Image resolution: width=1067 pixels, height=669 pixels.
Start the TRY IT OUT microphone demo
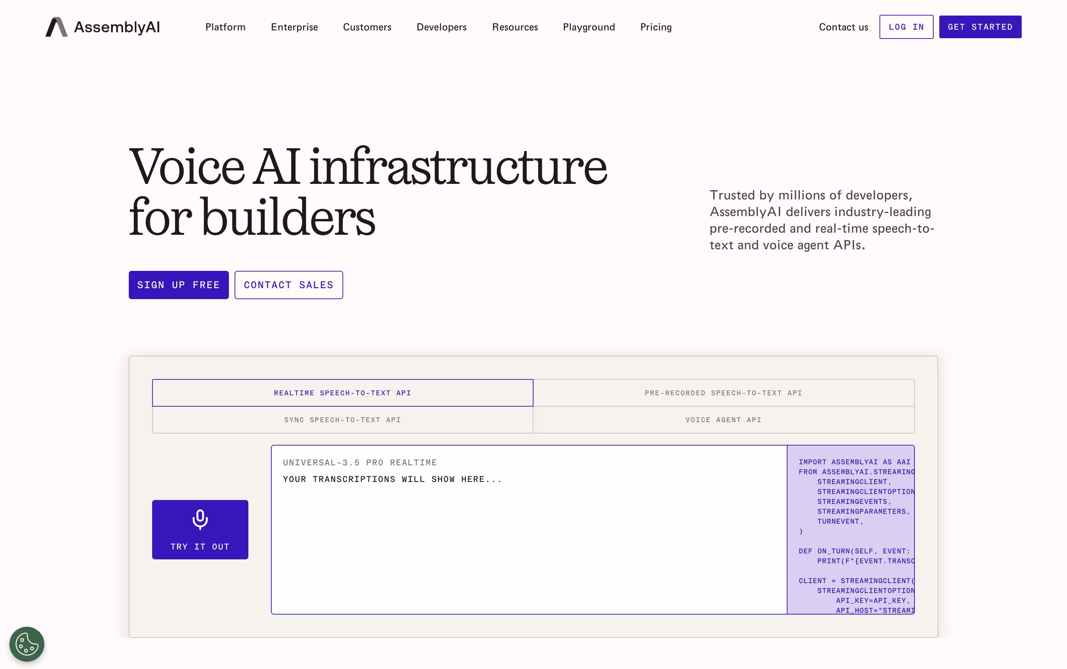tap(200, 530)
